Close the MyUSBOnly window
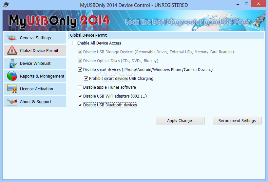Image resolution: width=268 pixels, height=182 pixels. 258,4
